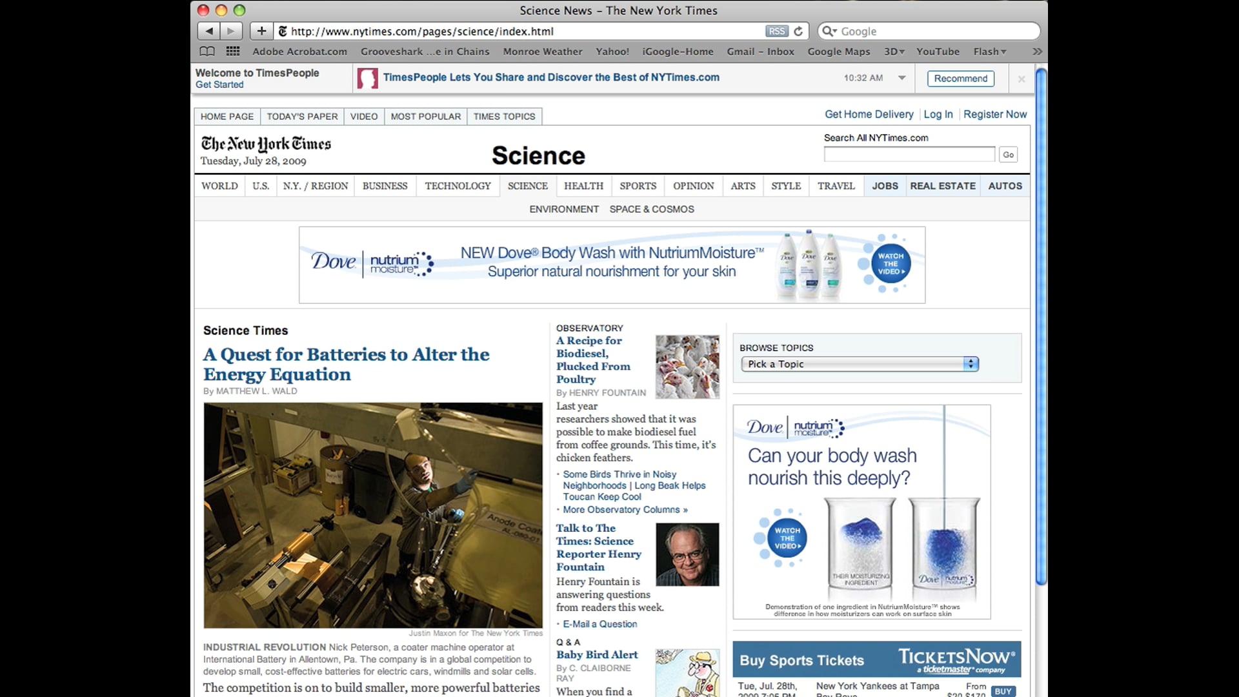Image resolution: width=1239 pixels, height=697 pixels.
Task: Open the Google Maps bookmark
Action: [x=838, y=52]
